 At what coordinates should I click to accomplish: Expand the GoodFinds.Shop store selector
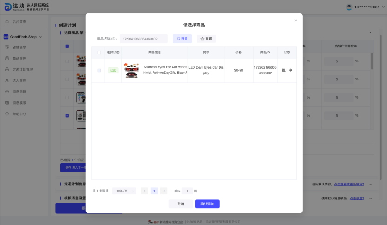coord(23,36)
